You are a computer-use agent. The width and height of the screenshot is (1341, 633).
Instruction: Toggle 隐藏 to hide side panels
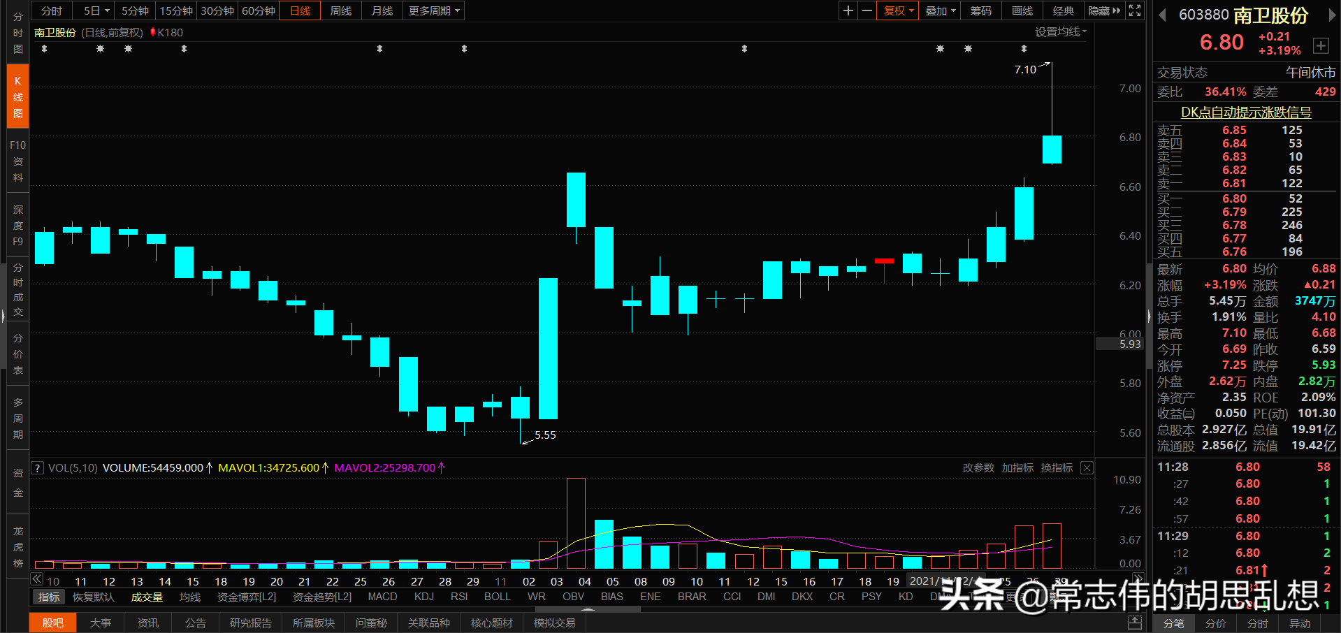[1099, 10]
